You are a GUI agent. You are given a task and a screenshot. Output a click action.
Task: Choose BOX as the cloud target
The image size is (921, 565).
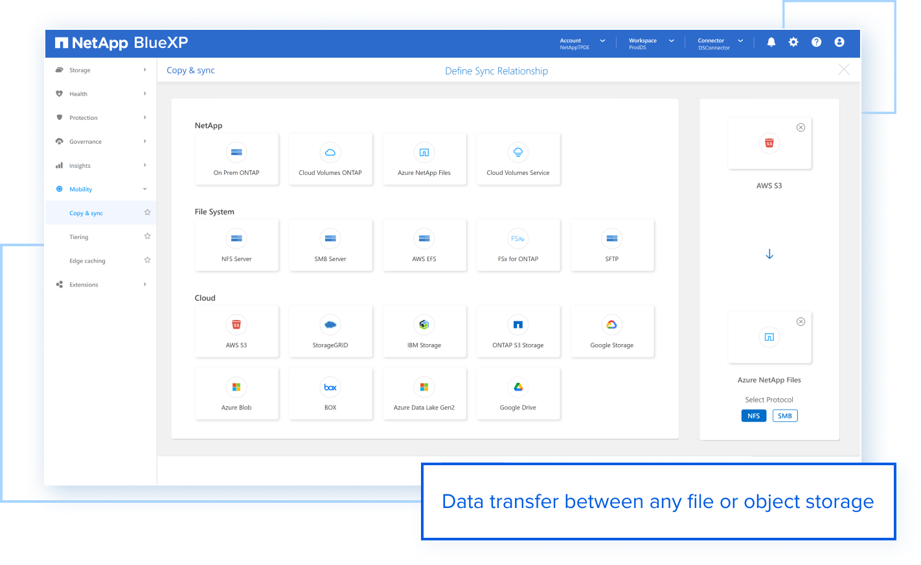tap(330, 393)
